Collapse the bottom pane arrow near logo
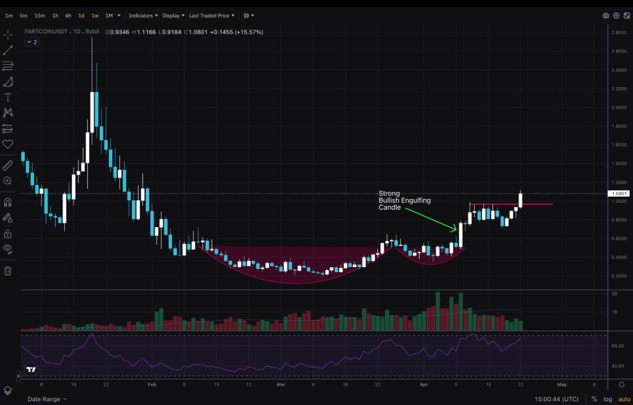This screenshot has width=633, height=405. [18, 376]
